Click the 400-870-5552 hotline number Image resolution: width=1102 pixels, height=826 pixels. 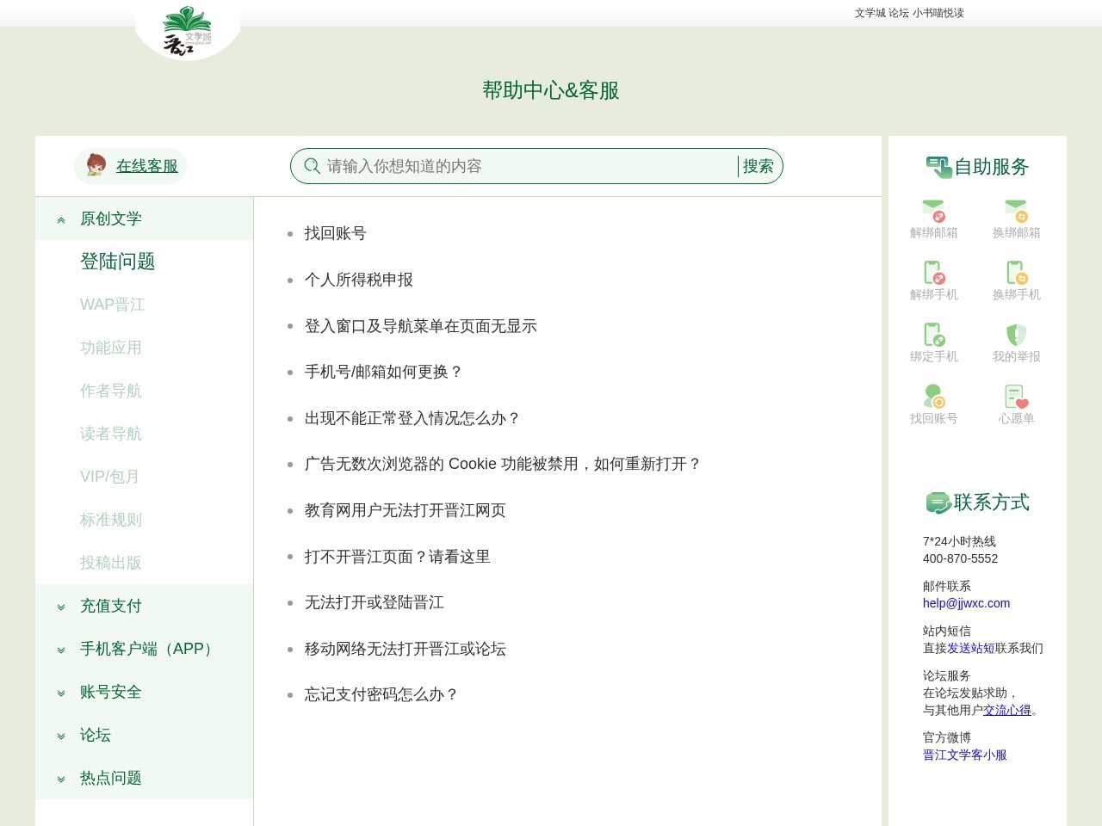coord(961,558)
